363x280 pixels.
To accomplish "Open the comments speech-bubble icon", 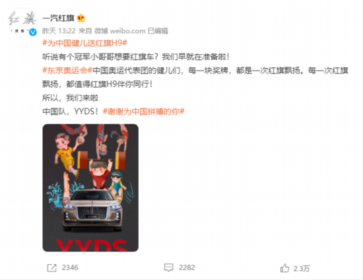I will pos(168,267).
